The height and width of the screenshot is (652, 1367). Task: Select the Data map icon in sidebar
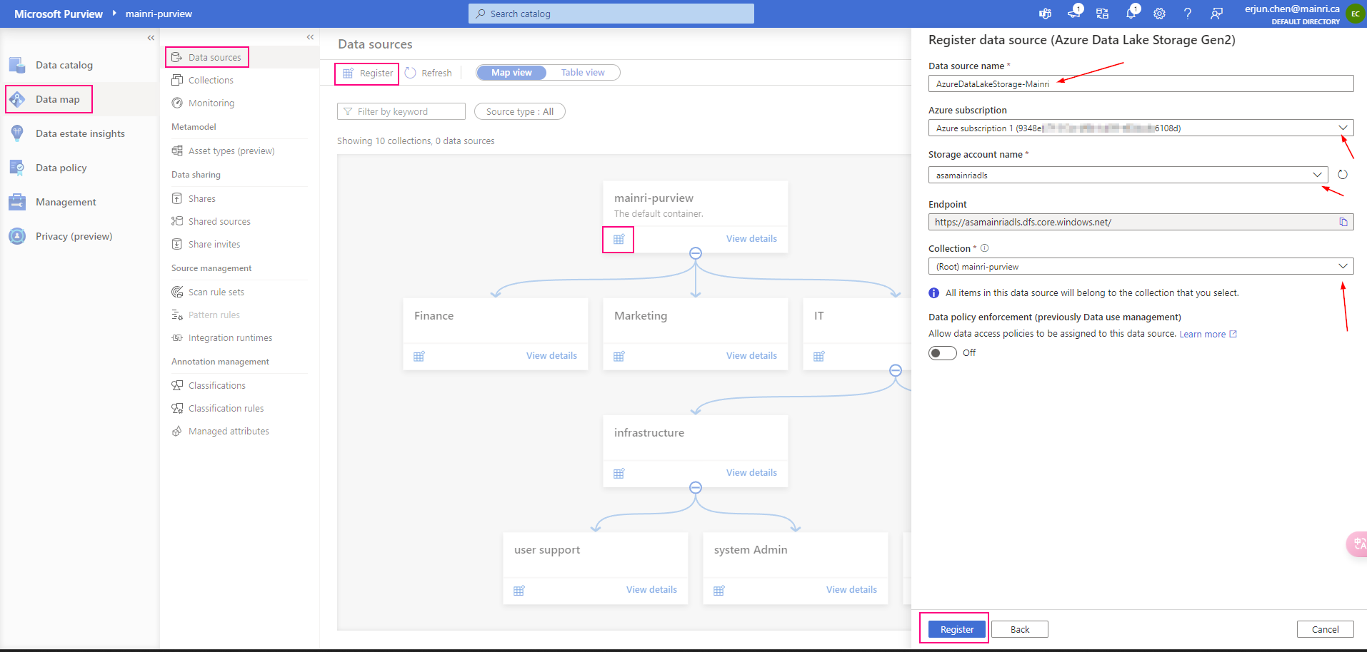pos(17,98)
